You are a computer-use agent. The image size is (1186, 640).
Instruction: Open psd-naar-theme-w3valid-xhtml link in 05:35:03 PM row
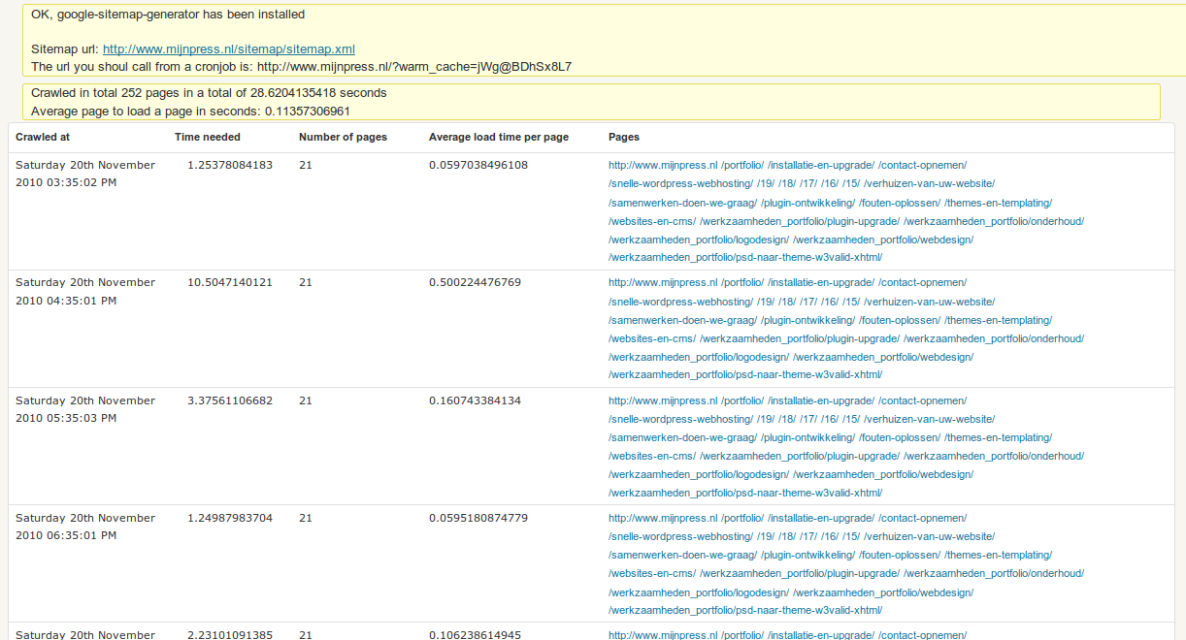click(x=745, y=493)
